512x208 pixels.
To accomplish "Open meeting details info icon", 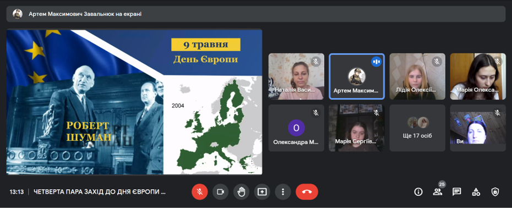I will coord(418,192).
